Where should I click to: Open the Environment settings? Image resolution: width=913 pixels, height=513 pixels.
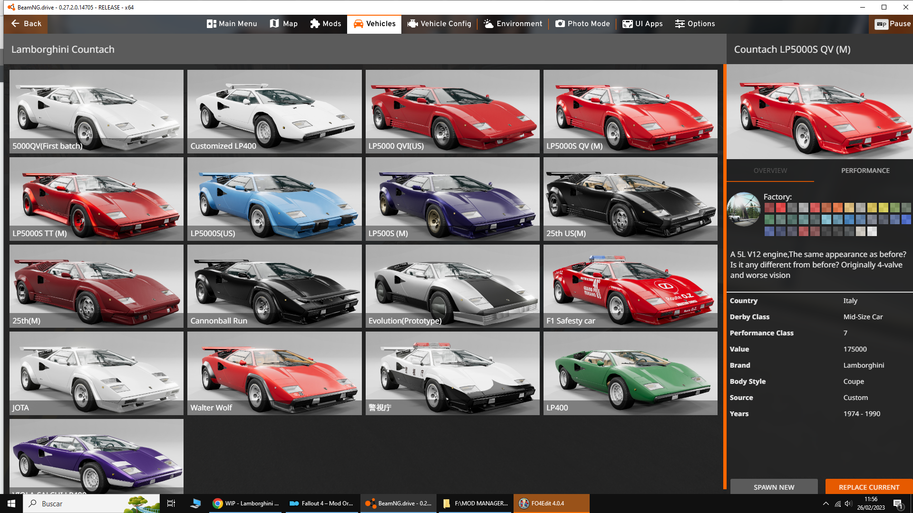[513, 24]
